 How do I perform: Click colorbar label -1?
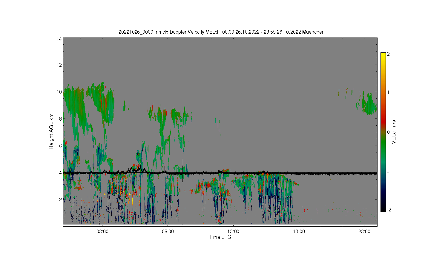coord(389,172)
